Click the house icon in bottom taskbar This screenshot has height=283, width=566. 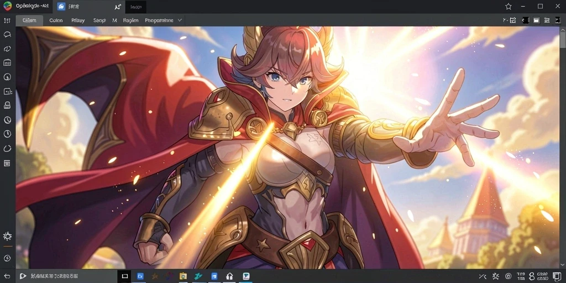click(x=229, y=276)
